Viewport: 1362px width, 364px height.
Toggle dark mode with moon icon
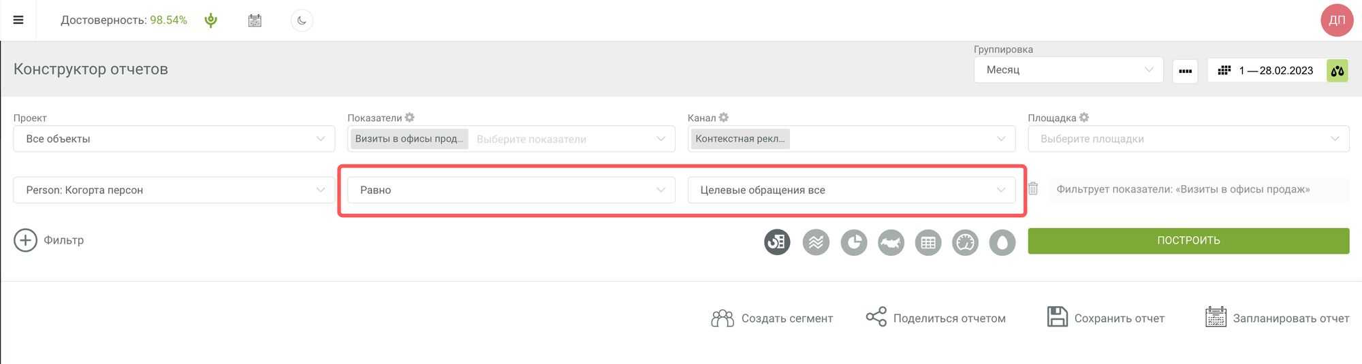point(302,20)
